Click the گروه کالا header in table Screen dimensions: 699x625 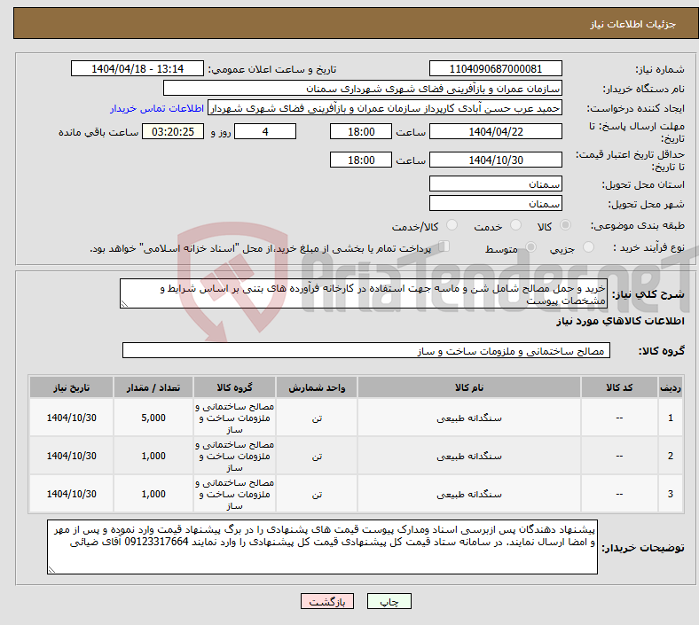point(234,387)
